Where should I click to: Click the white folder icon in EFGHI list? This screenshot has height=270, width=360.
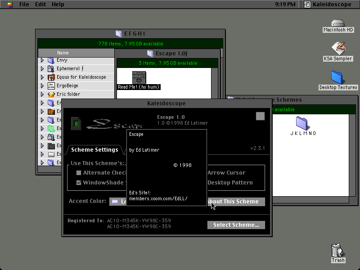click(x=51, y=154)
